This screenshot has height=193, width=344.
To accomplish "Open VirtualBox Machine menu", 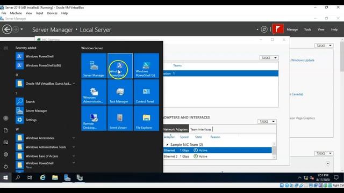I will pos(16,13).
